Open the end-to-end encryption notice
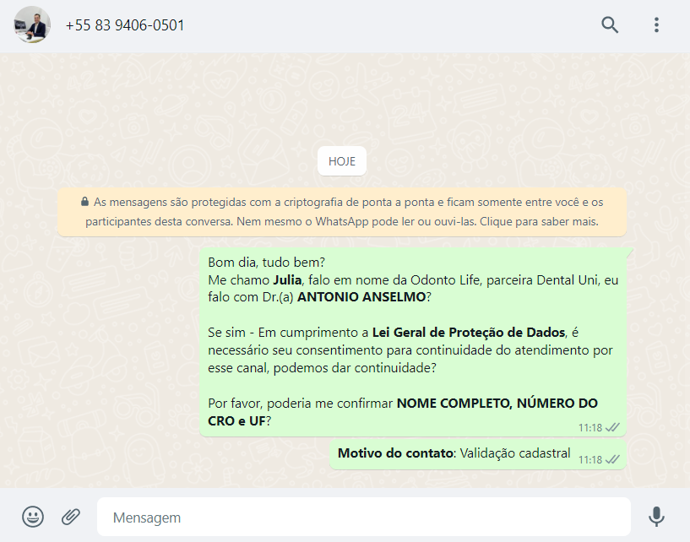The height and width of the screenshot is (542, 690). tap(342, 212)
